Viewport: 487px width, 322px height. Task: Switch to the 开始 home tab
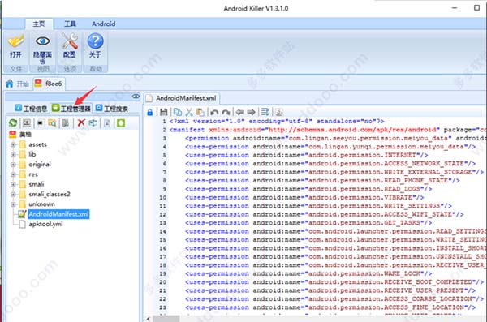18,84
